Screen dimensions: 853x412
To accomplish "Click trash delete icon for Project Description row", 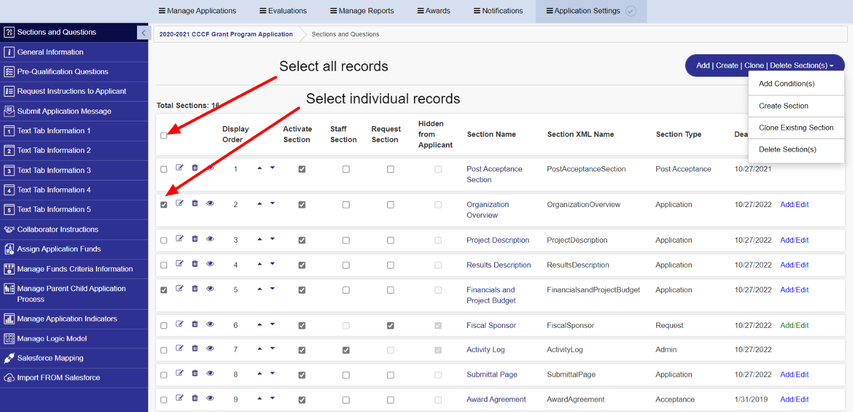I will pos(195,239).
